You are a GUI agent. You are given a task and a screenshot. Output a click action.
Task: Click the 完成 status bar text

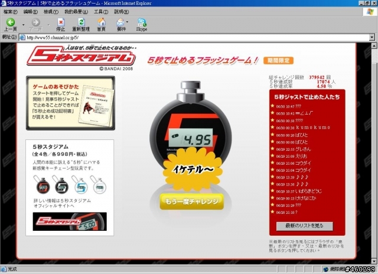click(12, 269)
